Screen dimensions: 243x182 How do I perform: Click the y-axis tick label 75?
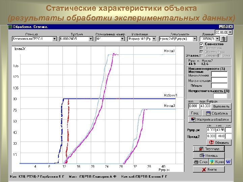tap(15, 110)
